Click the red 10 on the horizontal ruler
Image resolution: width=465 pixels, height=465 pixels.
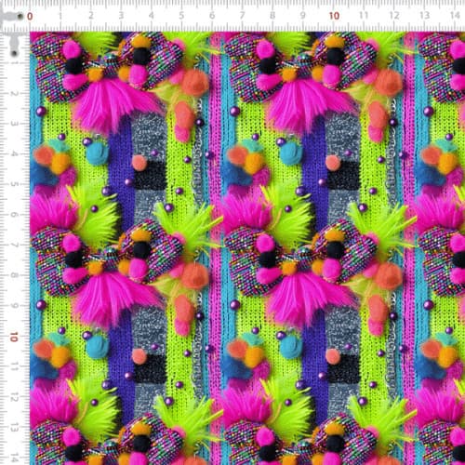click(334, 16)
